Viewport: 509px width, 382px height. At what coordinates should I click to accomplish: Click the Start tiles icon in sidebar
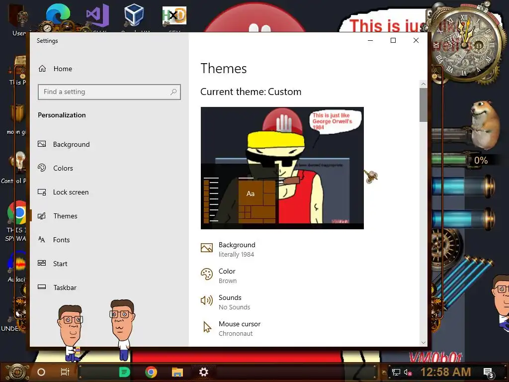42,263
